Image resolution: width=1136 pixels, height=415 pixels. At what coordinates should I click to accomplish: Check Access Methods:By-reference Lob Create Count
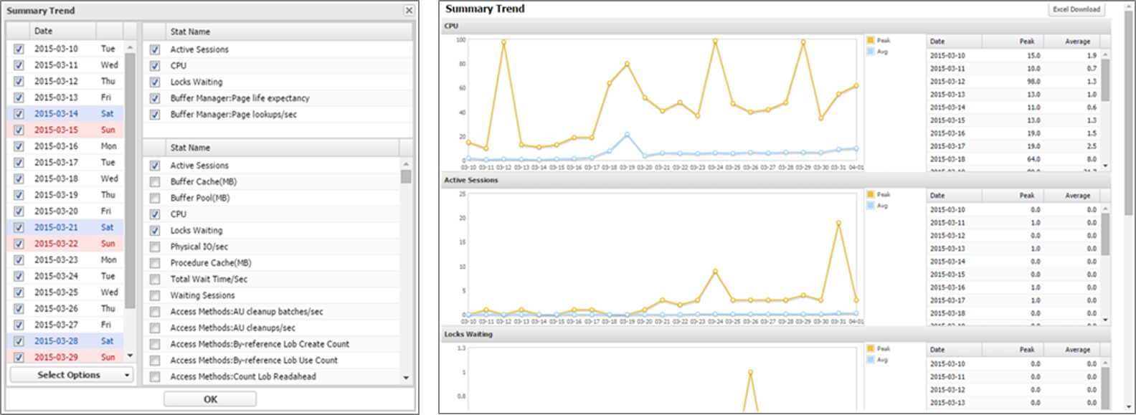[x=155, y=344]
